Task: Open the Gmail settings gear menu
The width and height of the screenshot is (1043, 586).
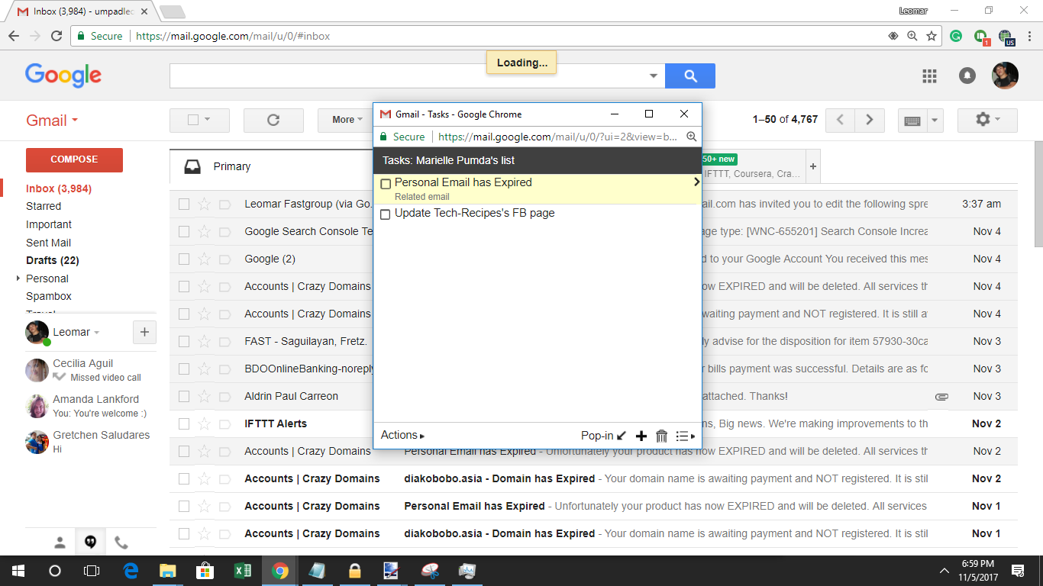Action: [988, 120]
